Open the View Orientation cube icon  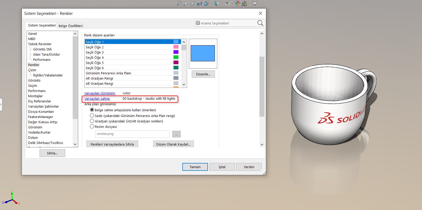(206, 3)
